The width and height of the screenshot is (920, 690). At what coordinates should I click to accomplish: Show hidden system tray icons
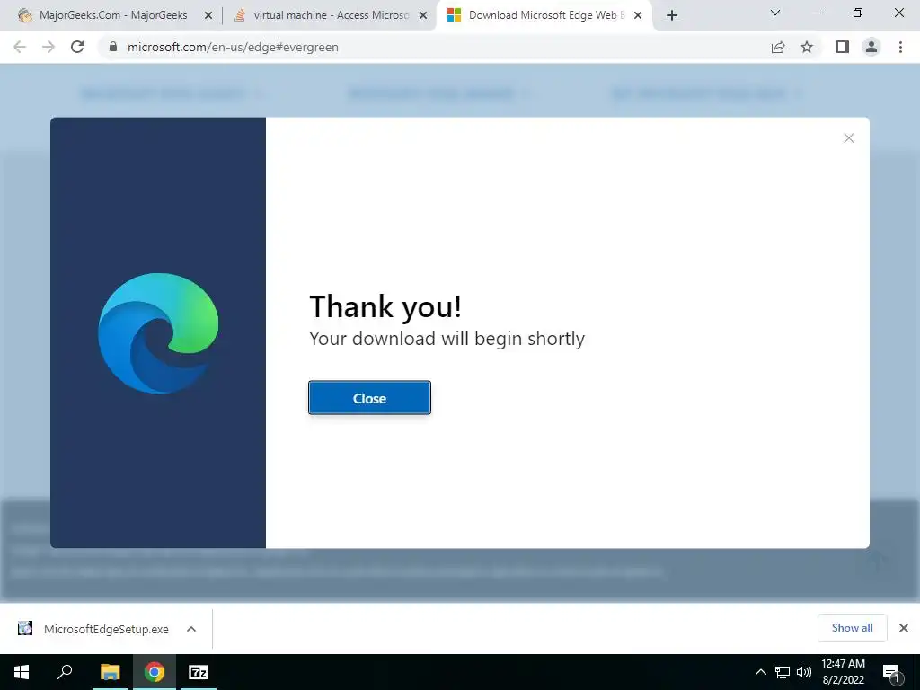[760, 672]
